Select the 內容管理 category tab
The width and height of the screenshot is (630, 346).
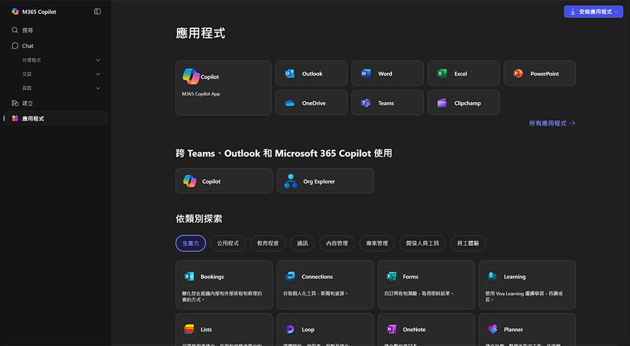pyautogui.click(x=337, y=243)
